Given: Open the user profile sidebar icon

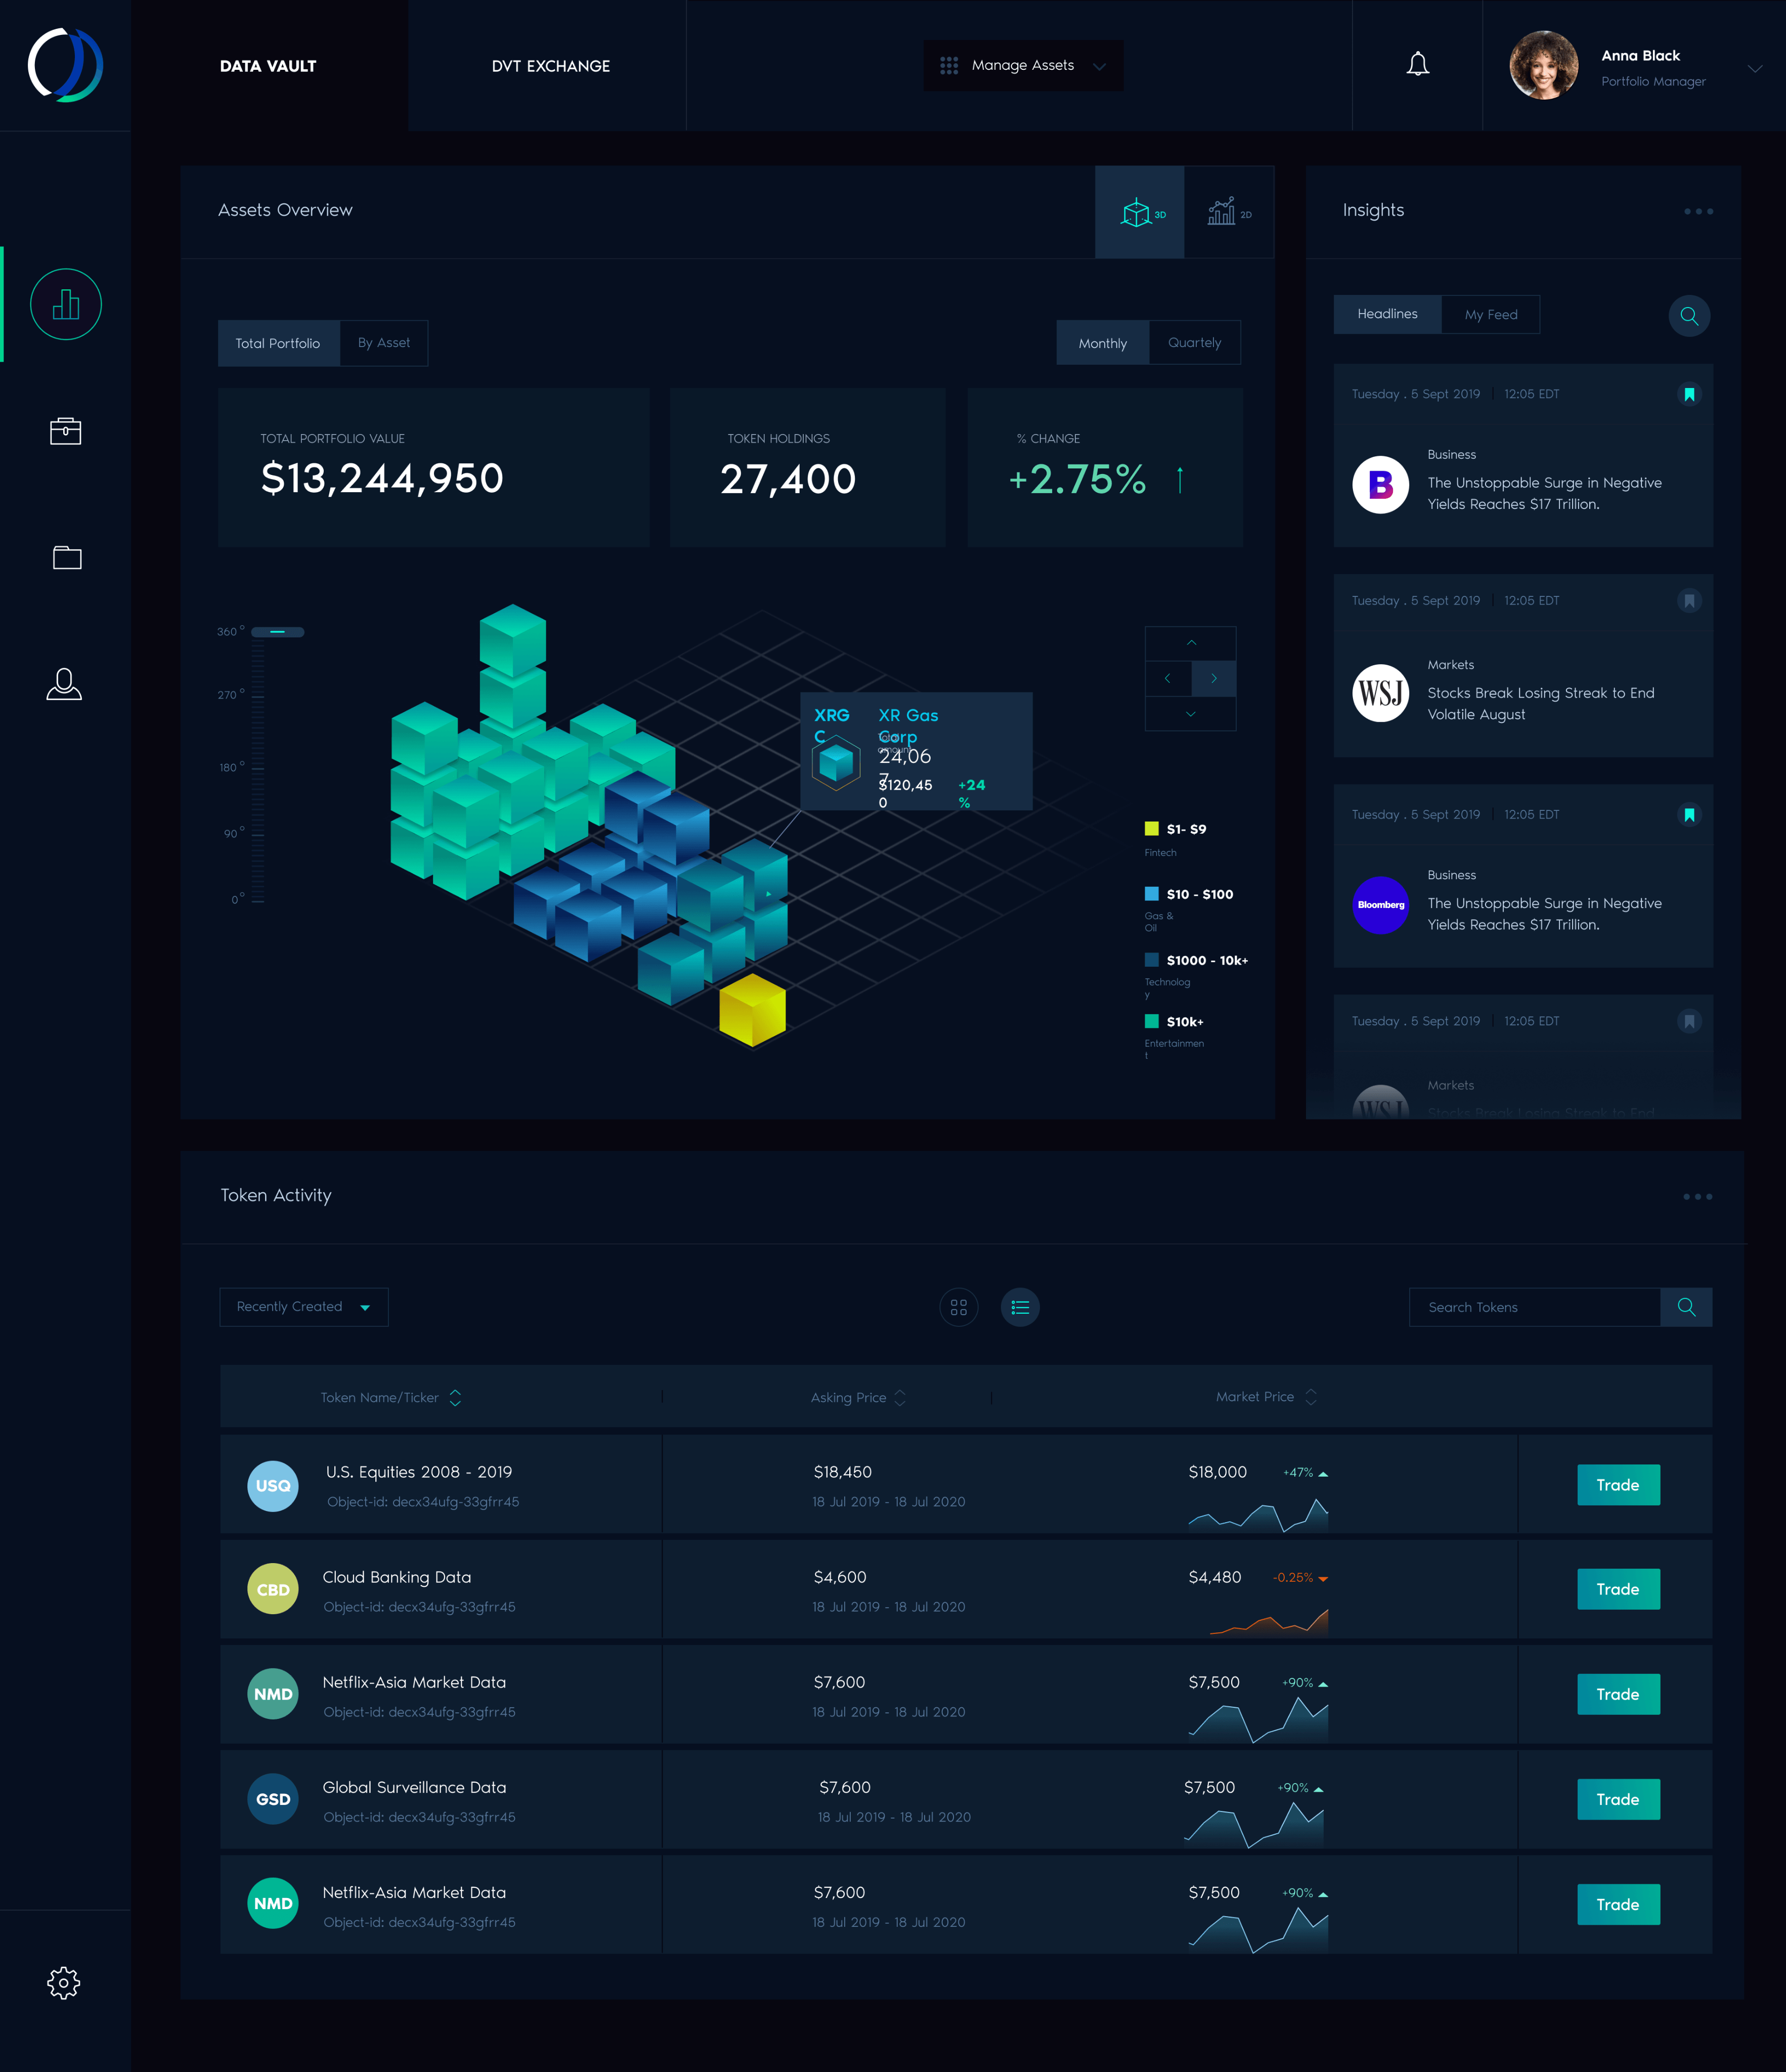Looking at the screenshot, I should tap(64, 684).
